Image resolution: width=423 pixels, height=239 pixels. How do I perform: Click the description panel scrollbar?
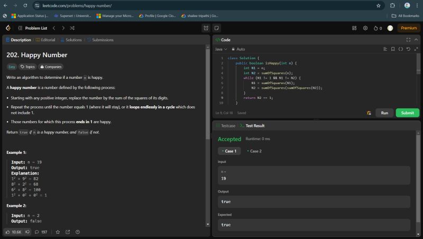(x=207, y=95)
